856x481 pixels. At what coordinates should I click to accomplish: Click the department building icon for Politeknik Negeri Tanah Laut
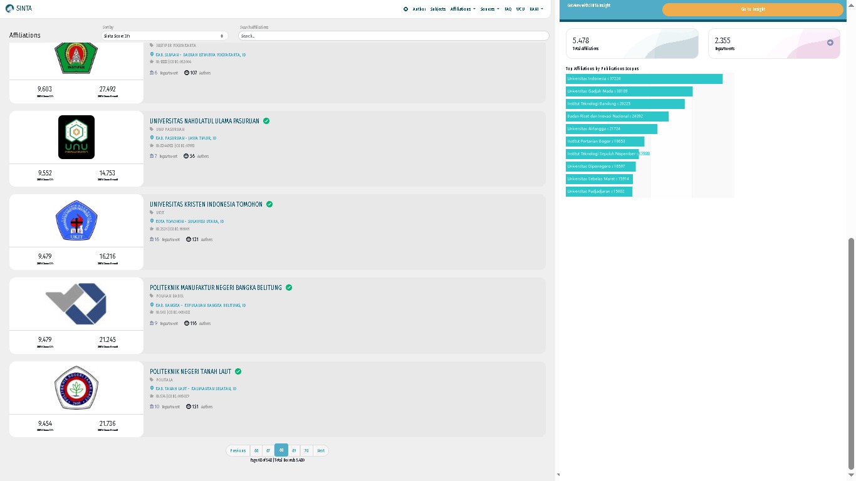point(152,406)
